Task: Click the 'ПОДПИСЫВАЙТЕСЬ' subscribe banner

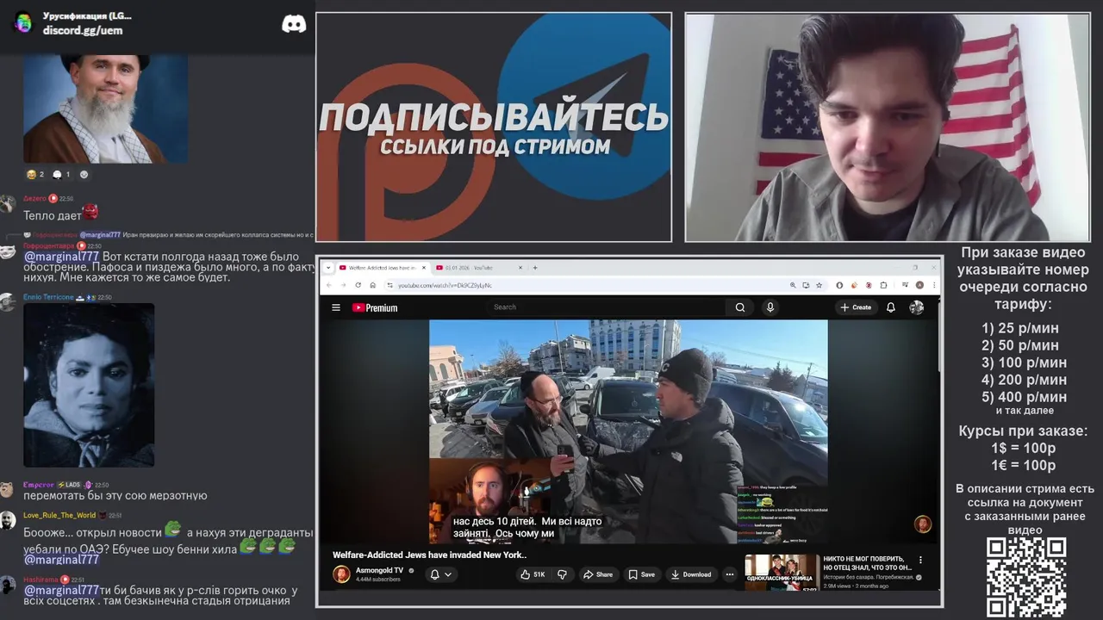Action: 494,127
